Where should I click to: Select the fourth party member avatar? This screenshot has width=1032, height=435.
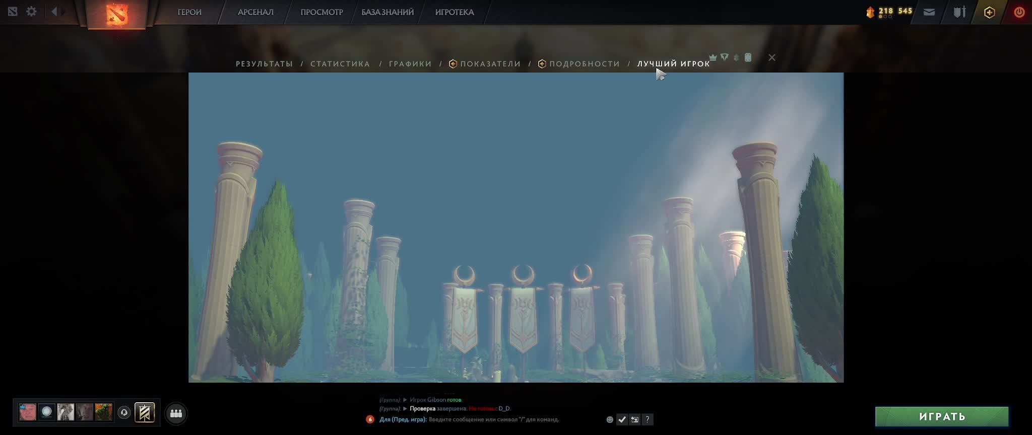[85, 412]
